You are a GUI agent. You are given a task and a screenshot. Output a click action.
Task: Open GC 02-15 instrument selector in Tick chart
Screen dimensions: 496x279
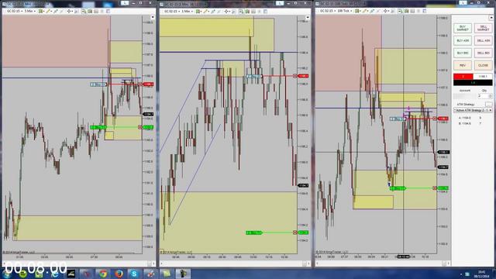[328, 11]
